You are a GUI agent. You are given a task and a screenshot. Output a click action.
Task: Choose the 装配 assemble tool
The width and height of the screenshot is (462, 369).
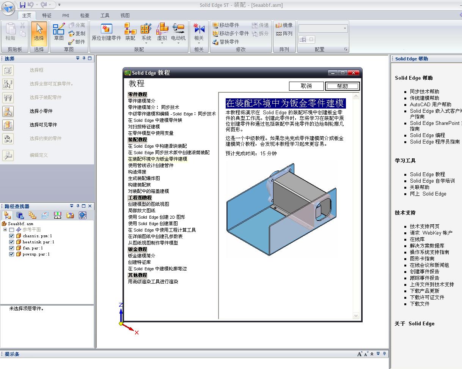pyautogui.click(x=130, y=32)
